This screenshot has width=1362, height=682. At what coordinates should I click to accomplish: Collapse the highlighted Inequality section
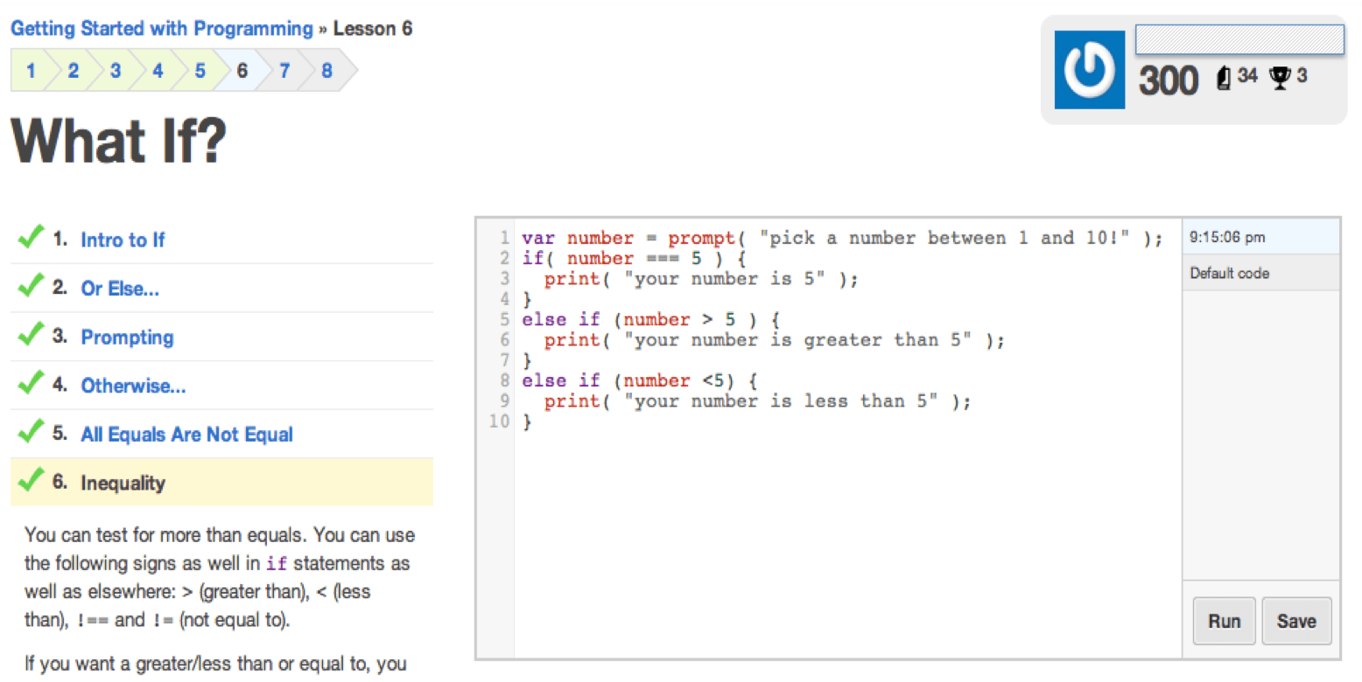coord(124,482)
